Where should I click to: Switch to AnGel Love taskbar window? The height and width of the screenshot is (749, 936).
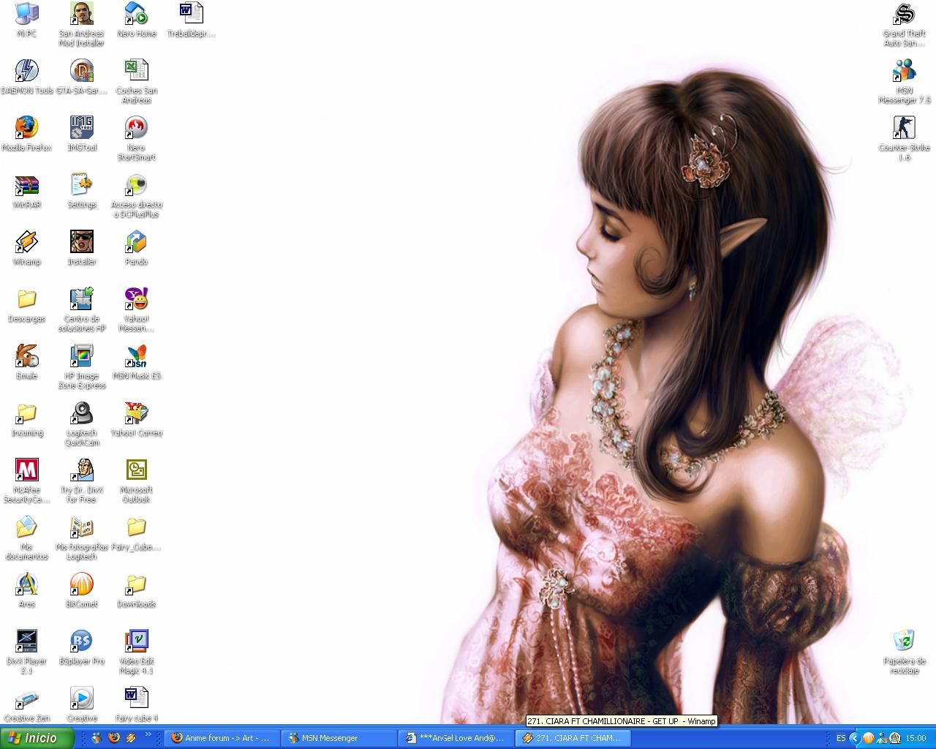[456, 738]
